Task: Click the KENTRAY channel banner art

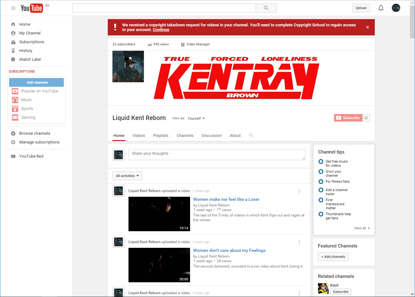Action: click(x=237, y=78)
